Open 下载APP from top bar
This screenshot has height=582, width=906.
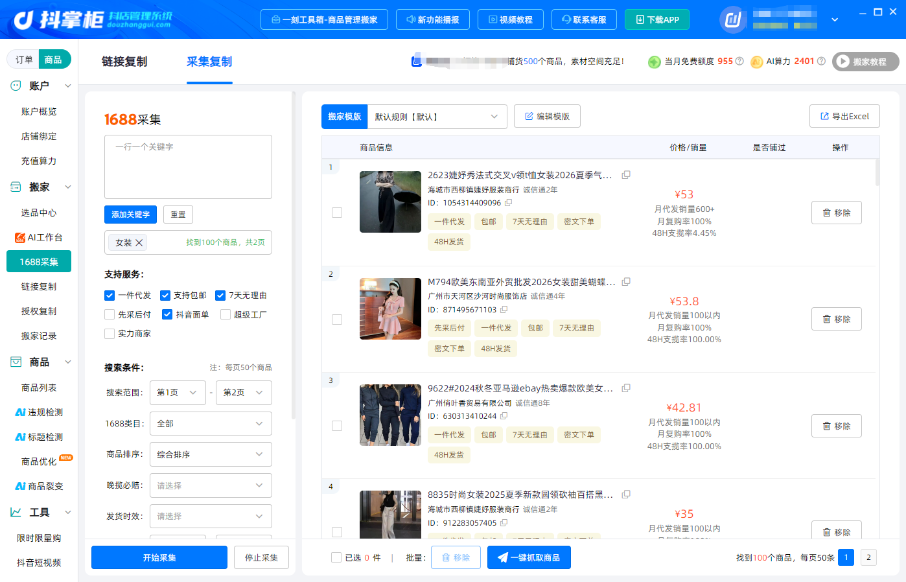pos(657,19)
